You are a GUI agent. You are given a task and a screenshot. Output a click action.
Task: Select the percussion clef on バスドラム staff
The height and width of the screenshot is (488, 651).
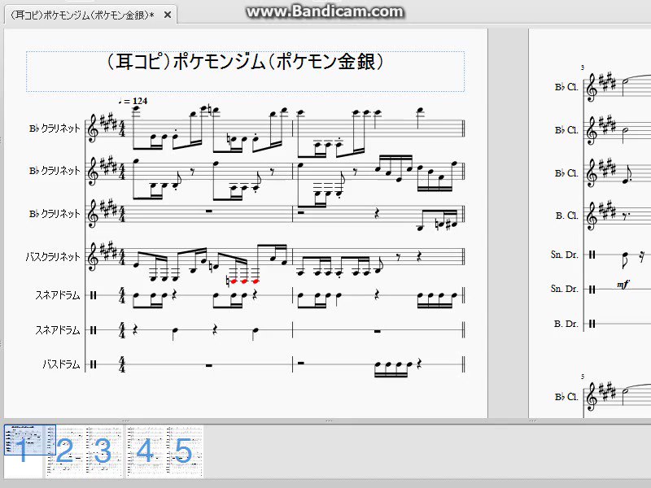pyautogui.click(x=94, y=364)
